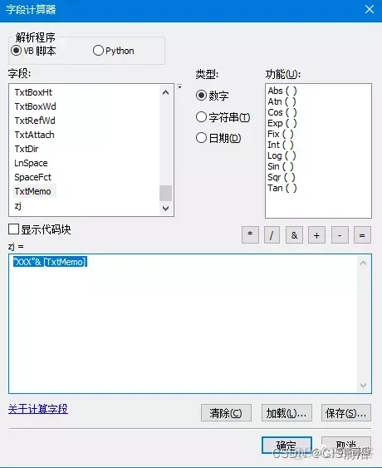
Task: Click expression box scroll up arrow
Action: [363, 263]
